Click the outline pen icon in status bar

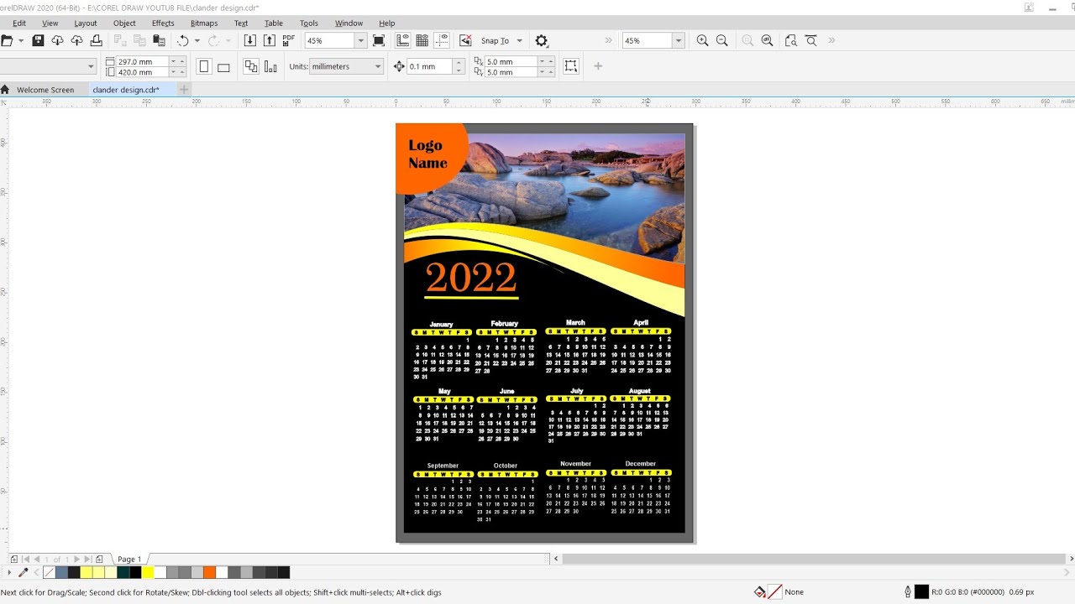click(x=908, y=592)
